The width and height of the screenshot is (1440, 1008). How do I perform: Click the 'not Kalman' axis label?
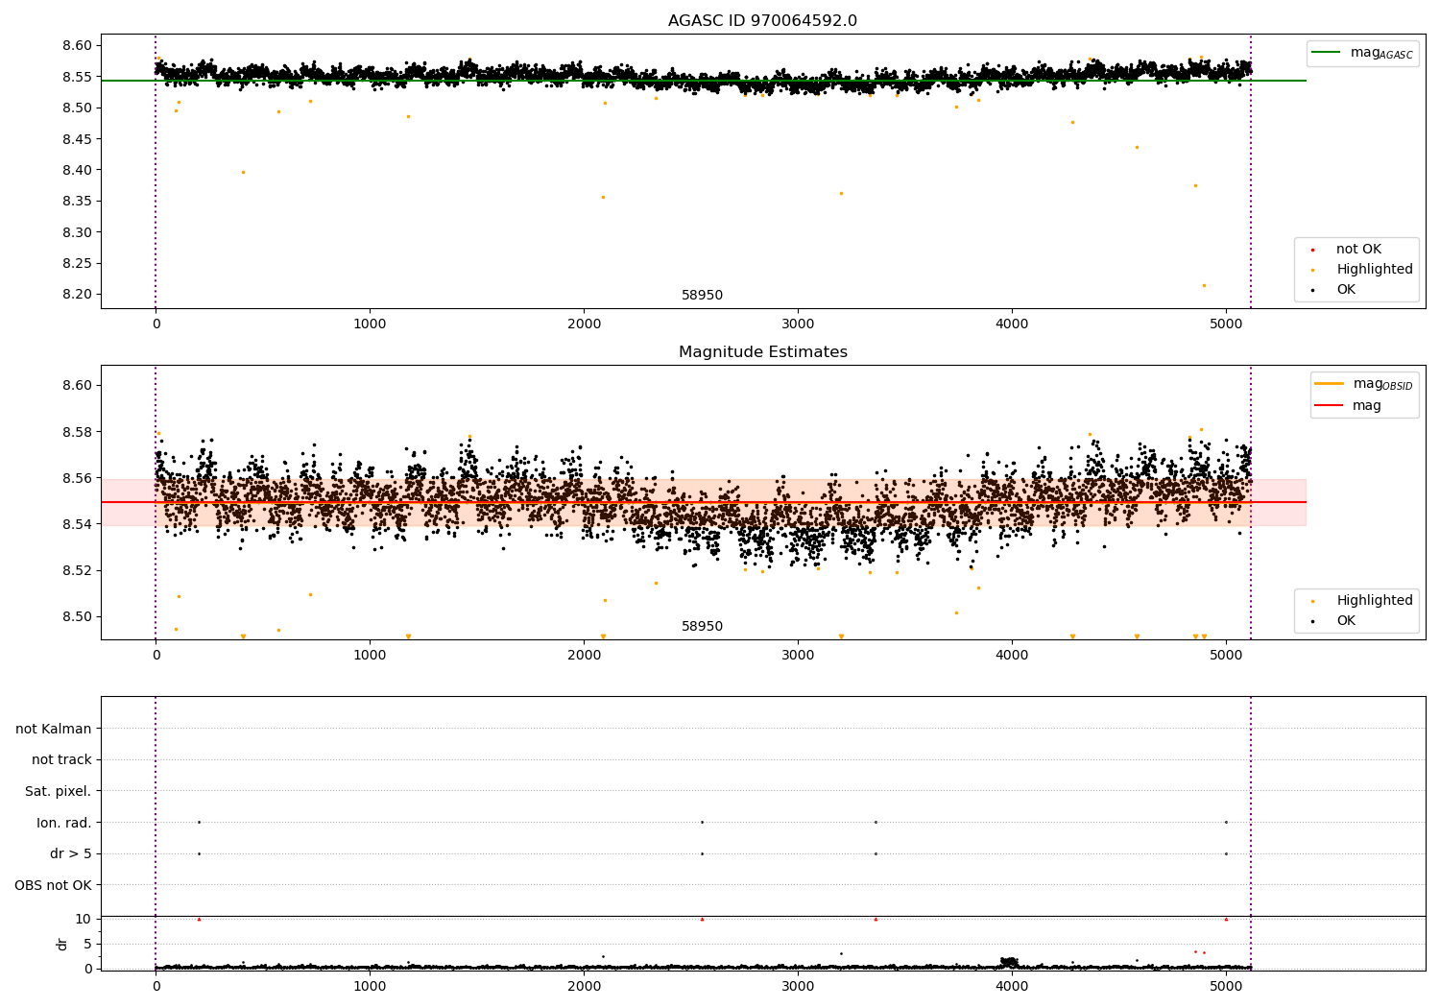pos(54,729)
